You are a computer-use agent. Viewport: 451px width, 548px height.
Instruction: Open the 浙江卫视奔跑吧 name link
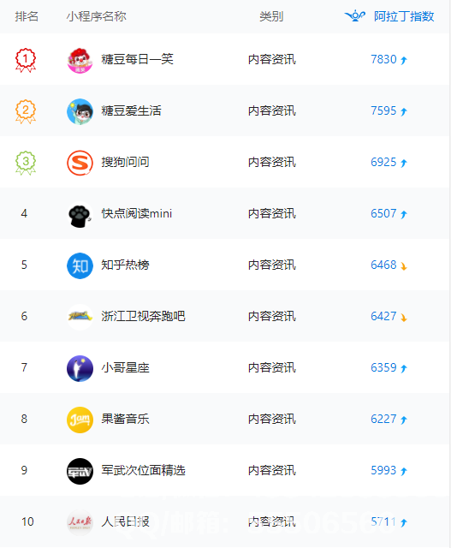tap(143, 316)
